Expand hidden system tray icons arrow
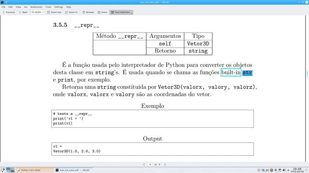Screen dimensions: 309x173 click(288, 170)
